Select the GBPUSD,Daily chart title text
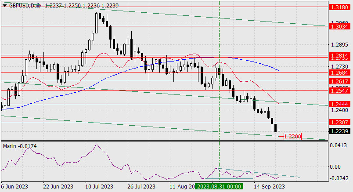 click(x=25, y=5)
